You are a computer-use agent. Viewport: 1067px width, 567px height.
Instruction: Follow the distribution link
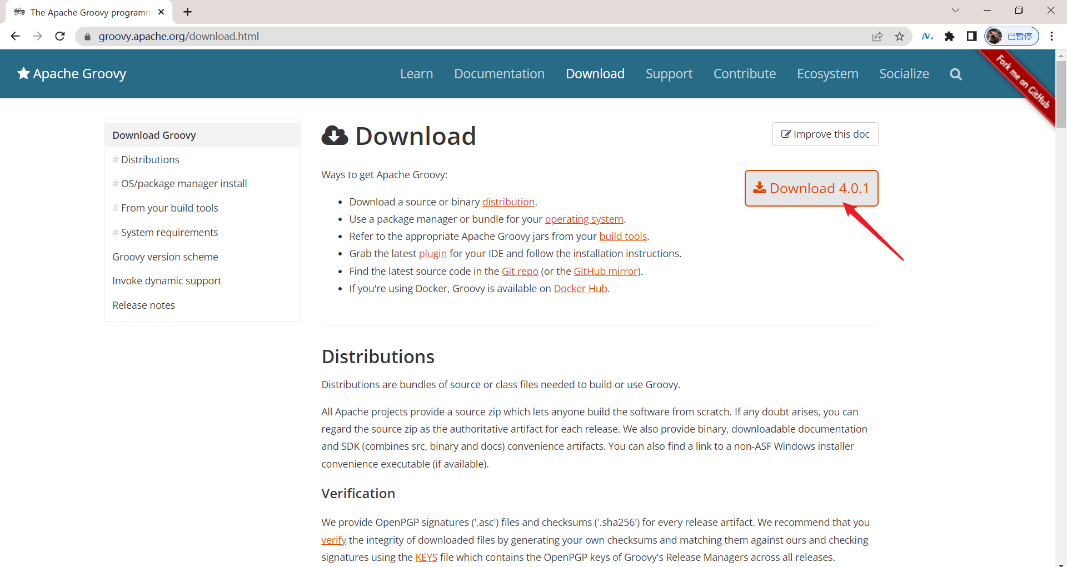pos(508,202)
